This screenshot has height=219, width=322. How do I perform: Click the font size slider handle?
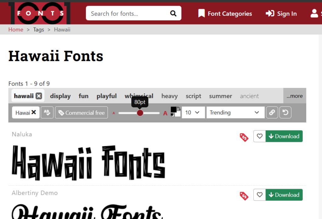pyautogui.click(x=140, y=113)
